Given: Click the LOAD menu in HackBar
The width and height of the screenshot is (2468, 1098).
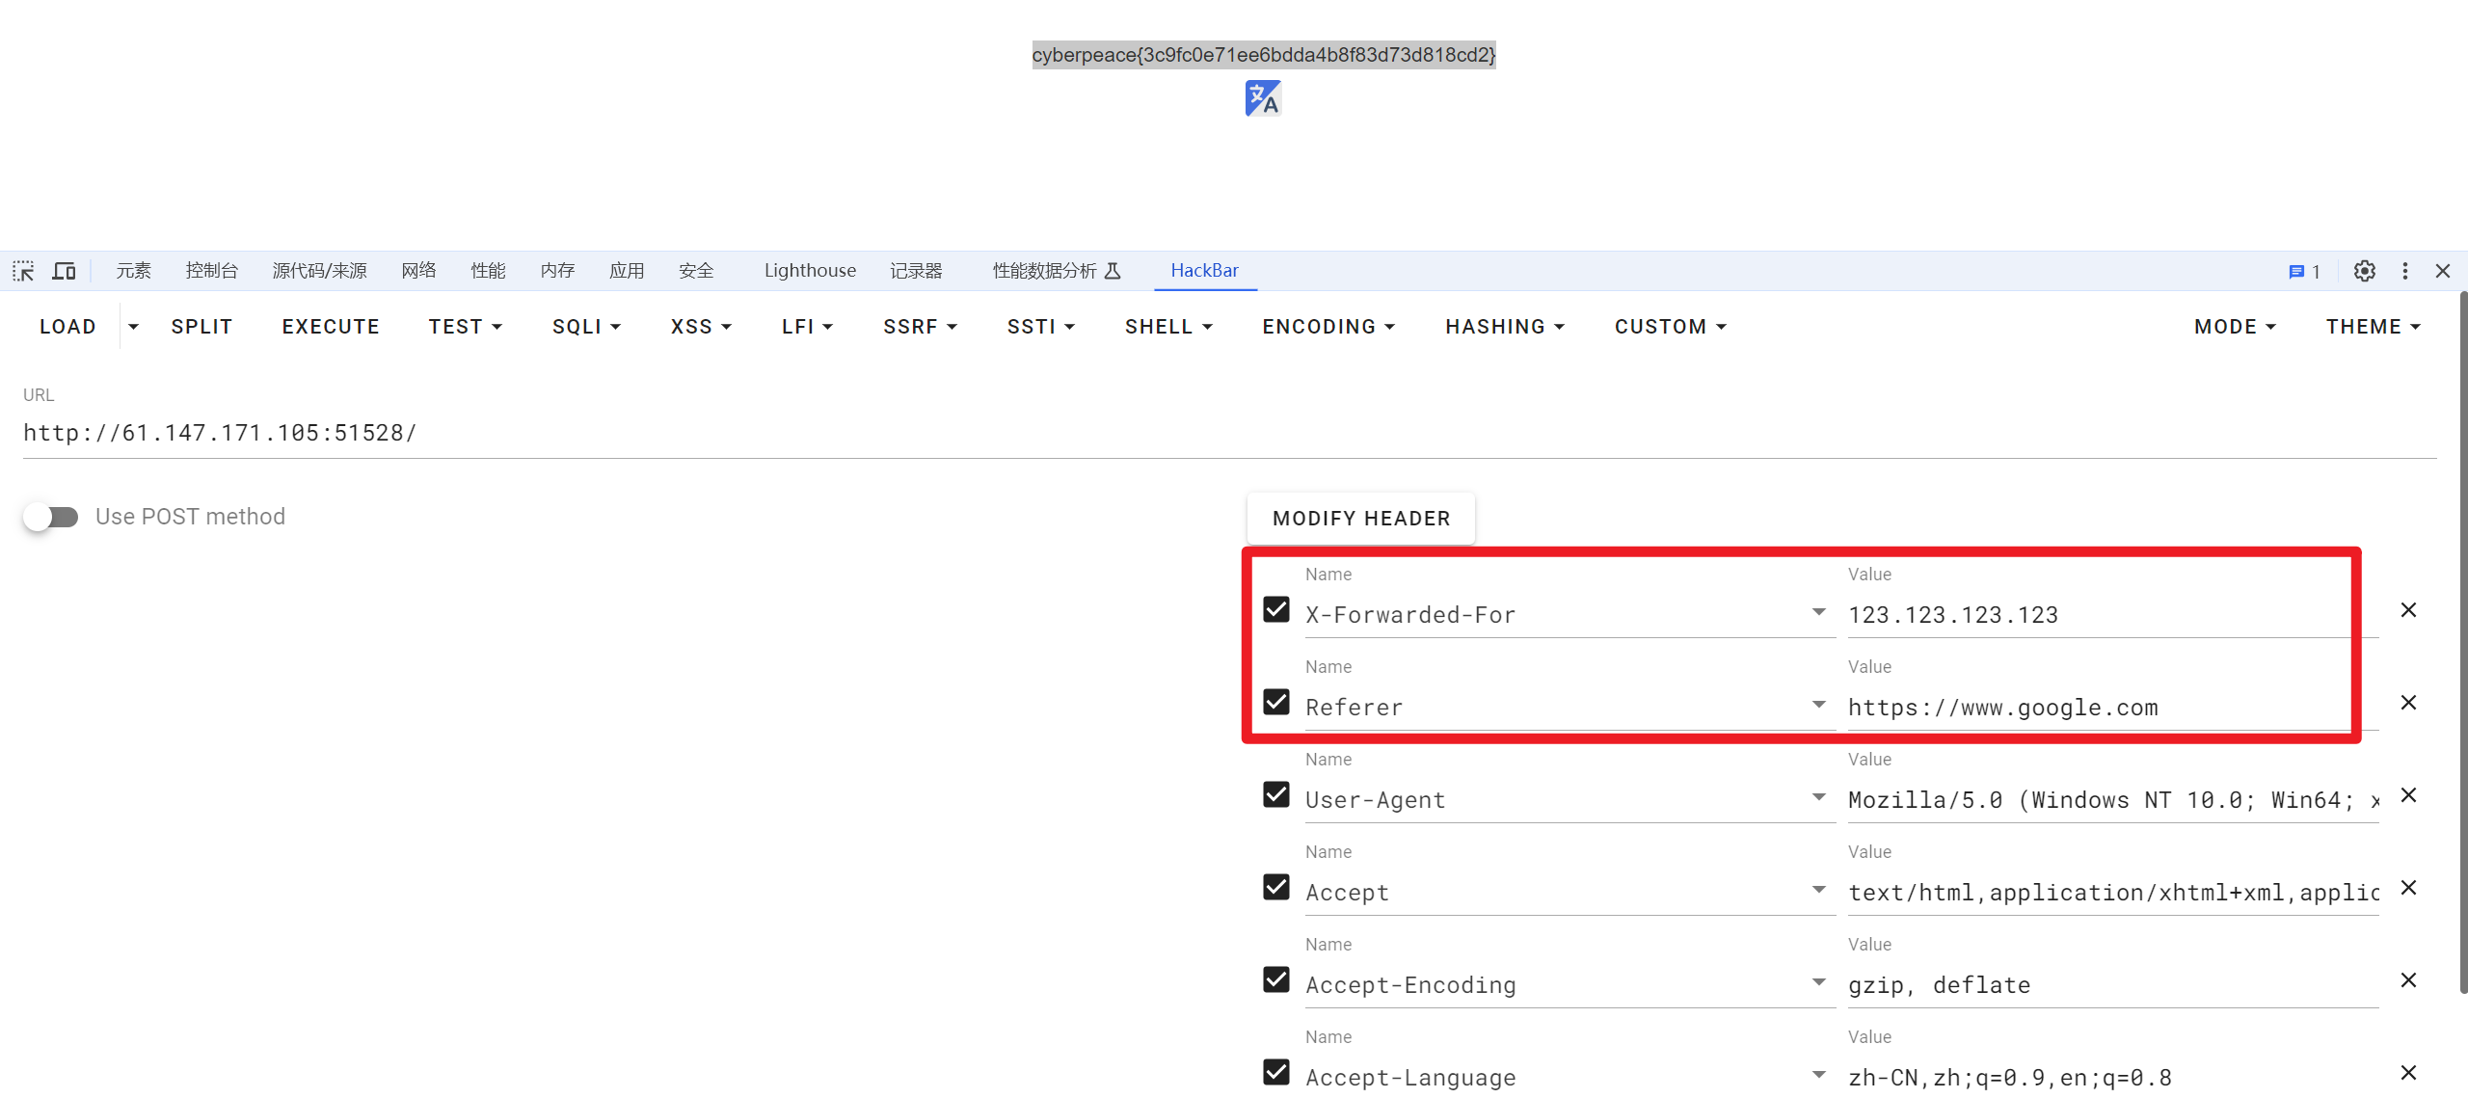Looking at the screenshot, I should point(65,326).
